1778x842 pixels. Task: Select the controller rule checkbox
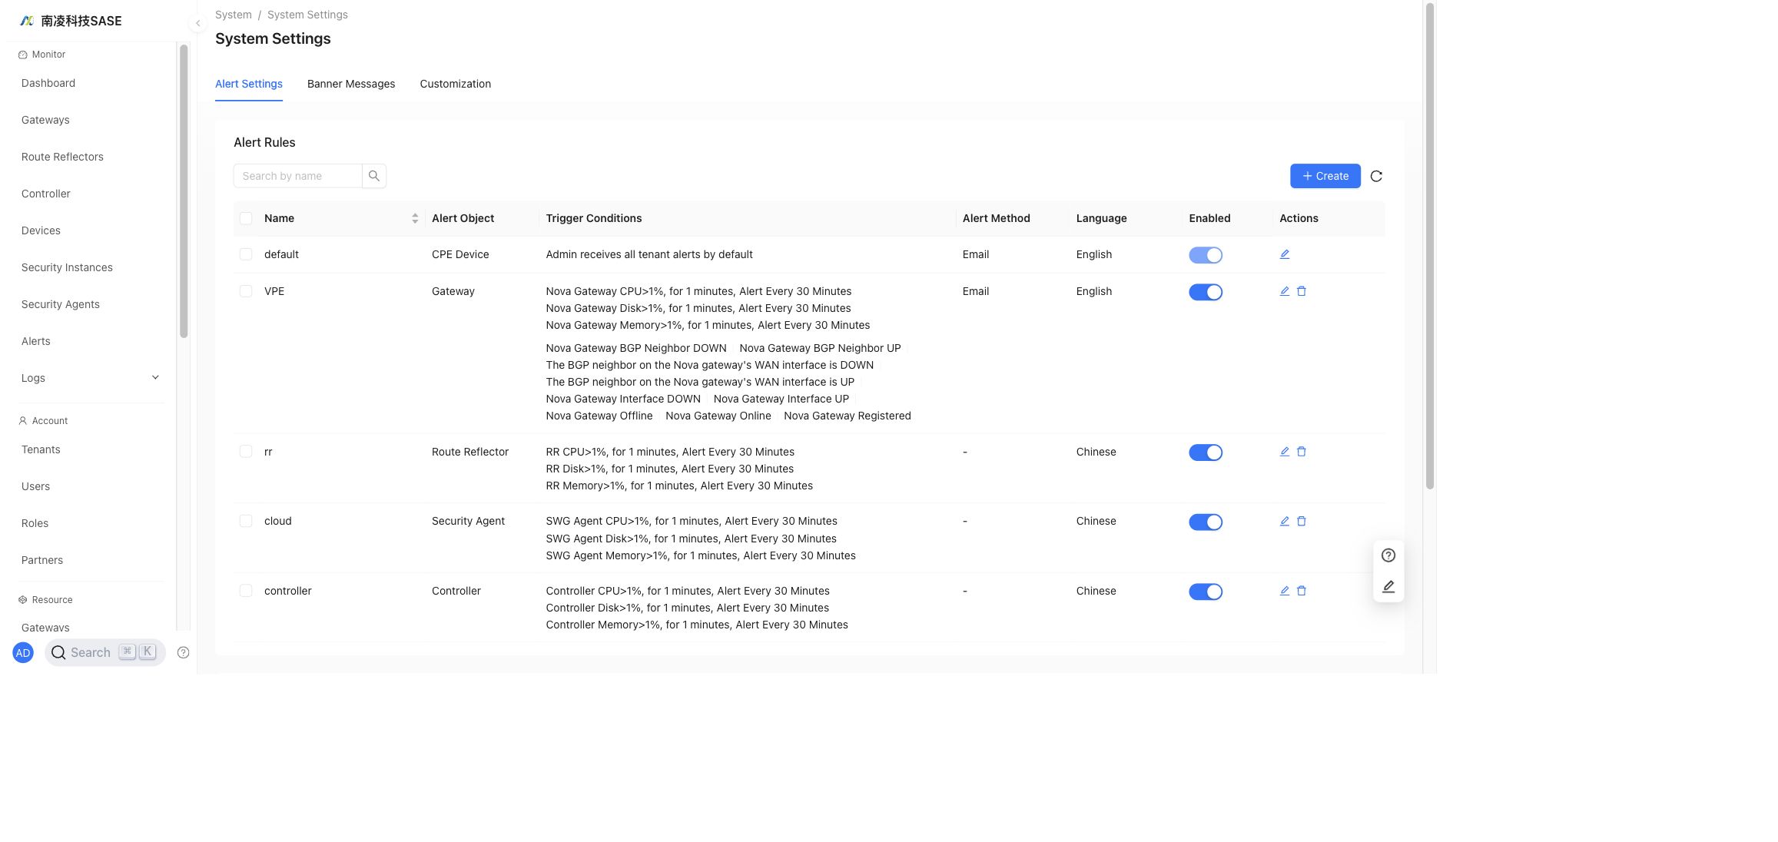246,591
